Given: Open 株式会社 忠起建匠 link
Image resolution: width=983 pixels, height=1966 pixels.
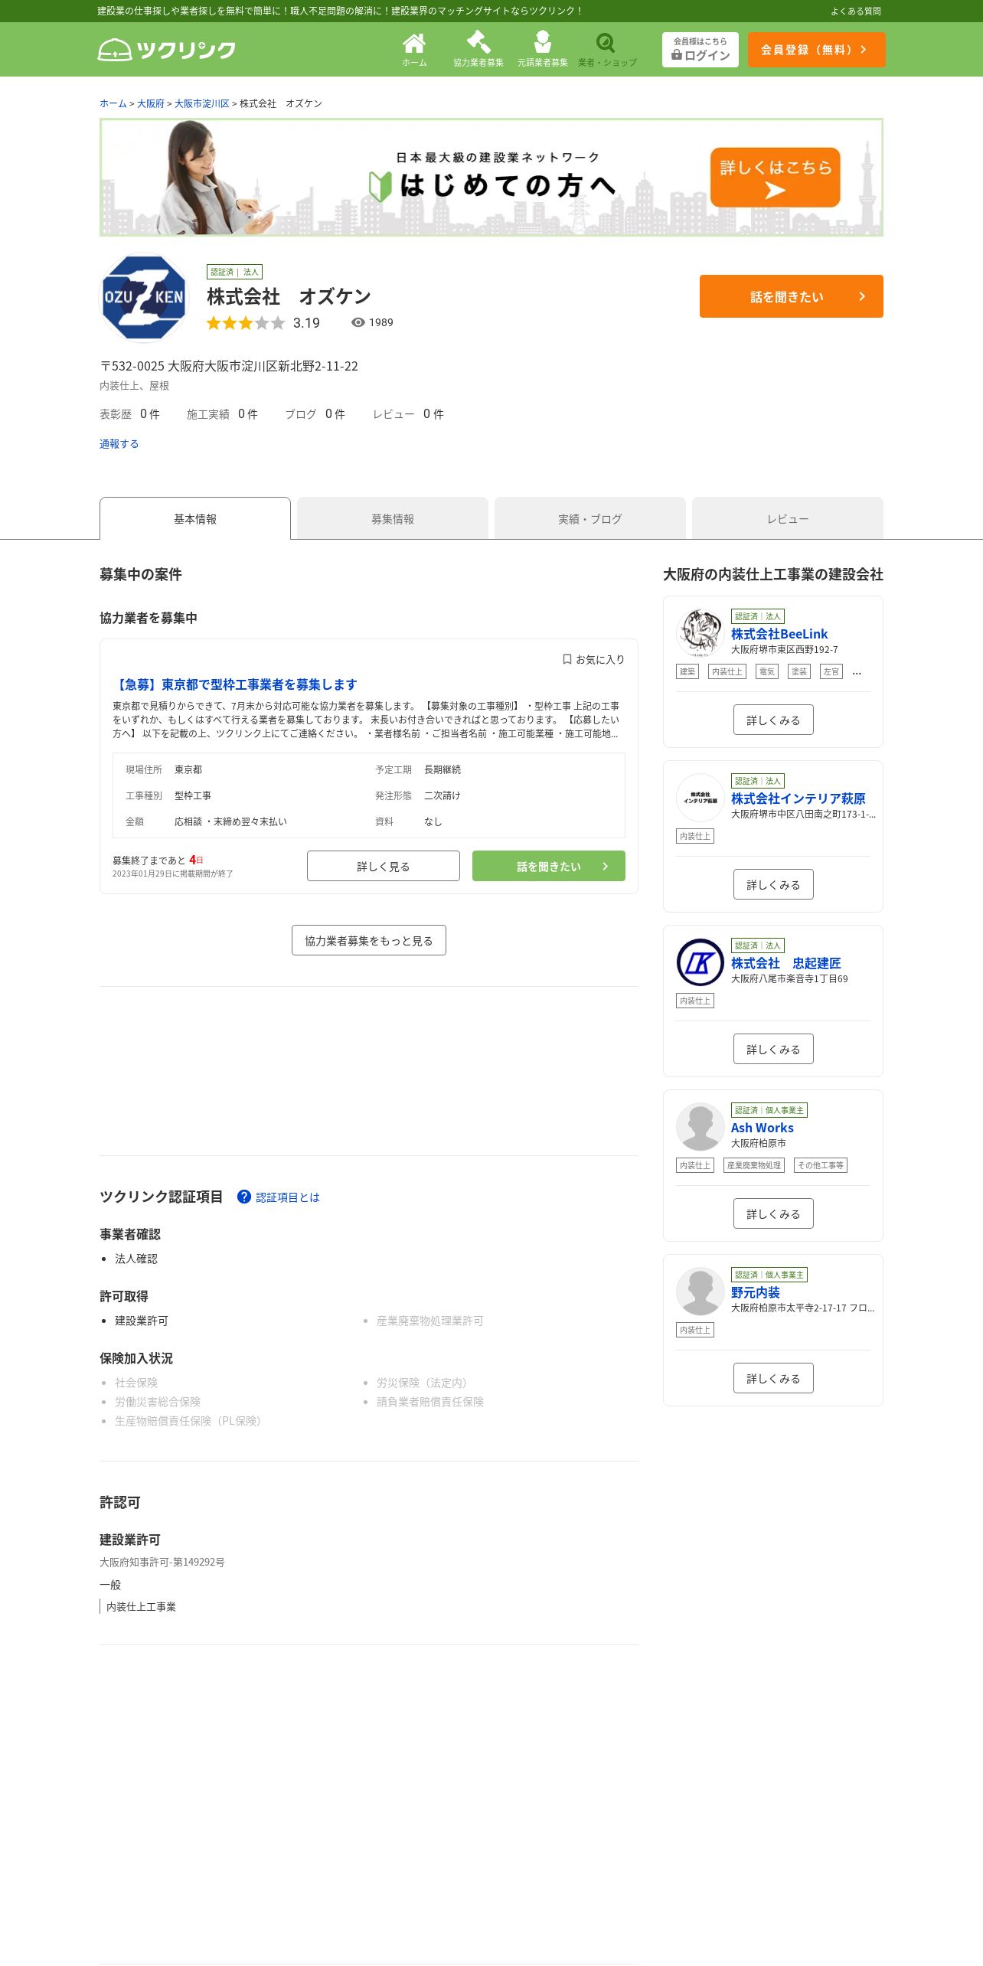Looking at the screenshot, I should (x=786, y=963).
